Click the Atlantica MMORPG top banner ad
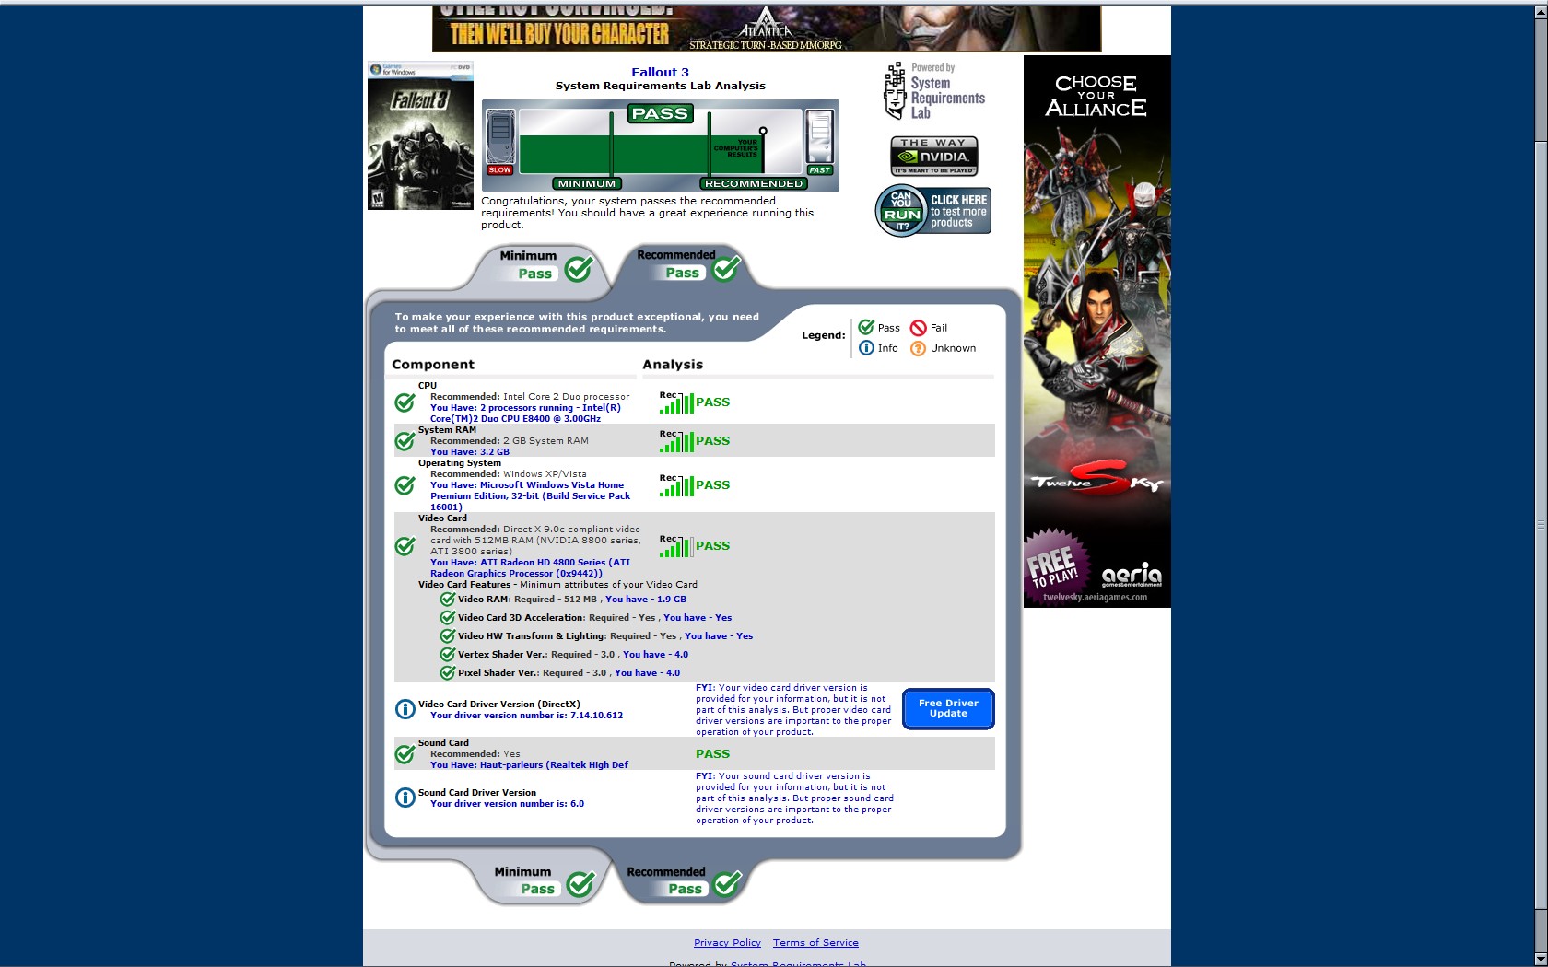Viewport: 1548px width, 967px height. [x=767, y=28]
